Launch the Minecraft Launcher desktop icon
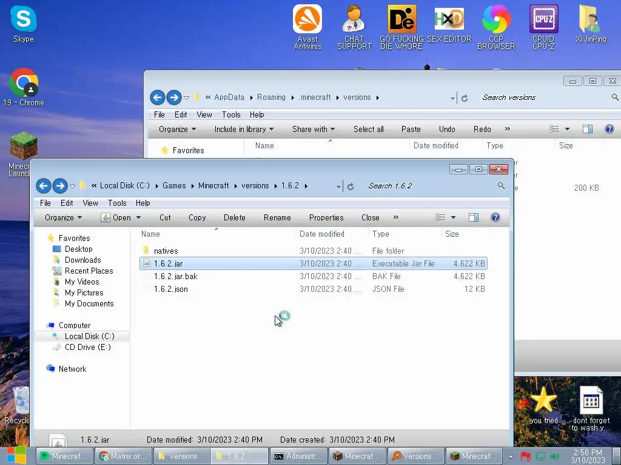The image size is (621, 465). [19, 154]
